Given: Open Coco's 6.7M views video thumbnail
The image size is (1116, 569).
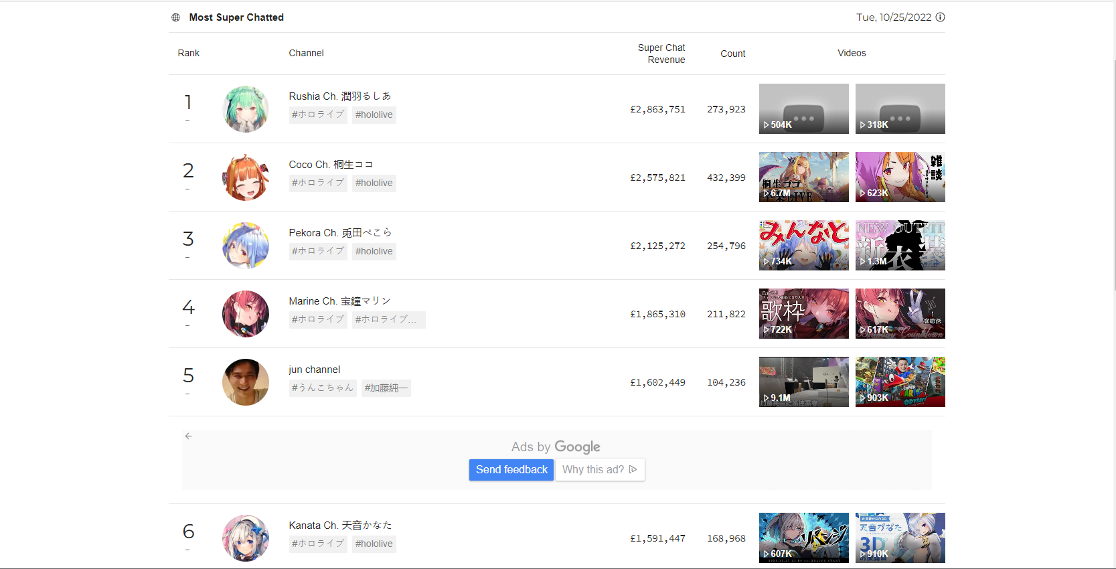Looking at the screenshot, I should 804,177.
